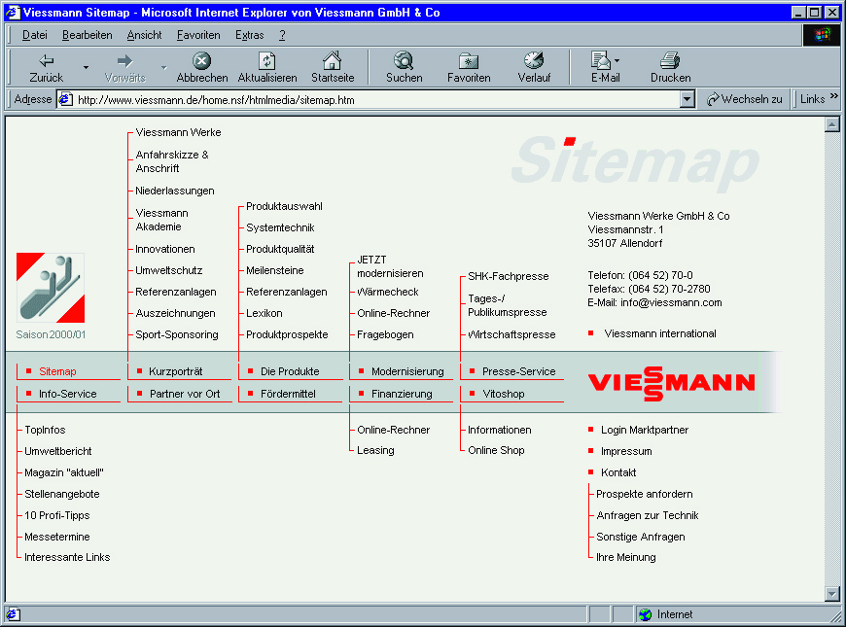Open the Finanzierung navigation link
This screenshot has height=627, width=846.
(x=402, y=394)
